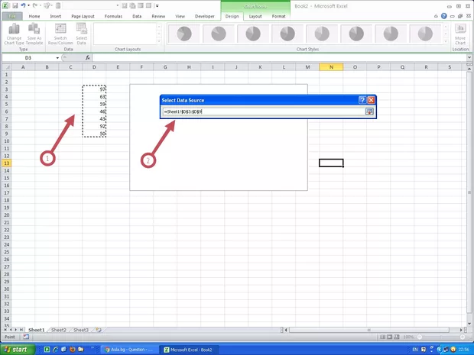
Task: Open the Undo history dropdown arrow
Action: point(28,5)
